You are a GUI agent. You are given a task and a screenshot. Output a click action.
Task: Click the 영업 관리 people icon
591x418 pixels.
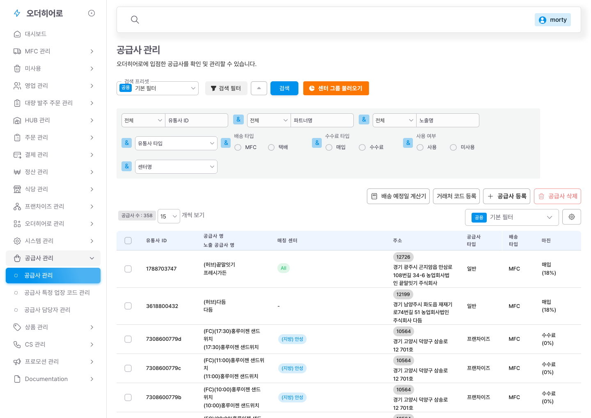click(17, 86)
